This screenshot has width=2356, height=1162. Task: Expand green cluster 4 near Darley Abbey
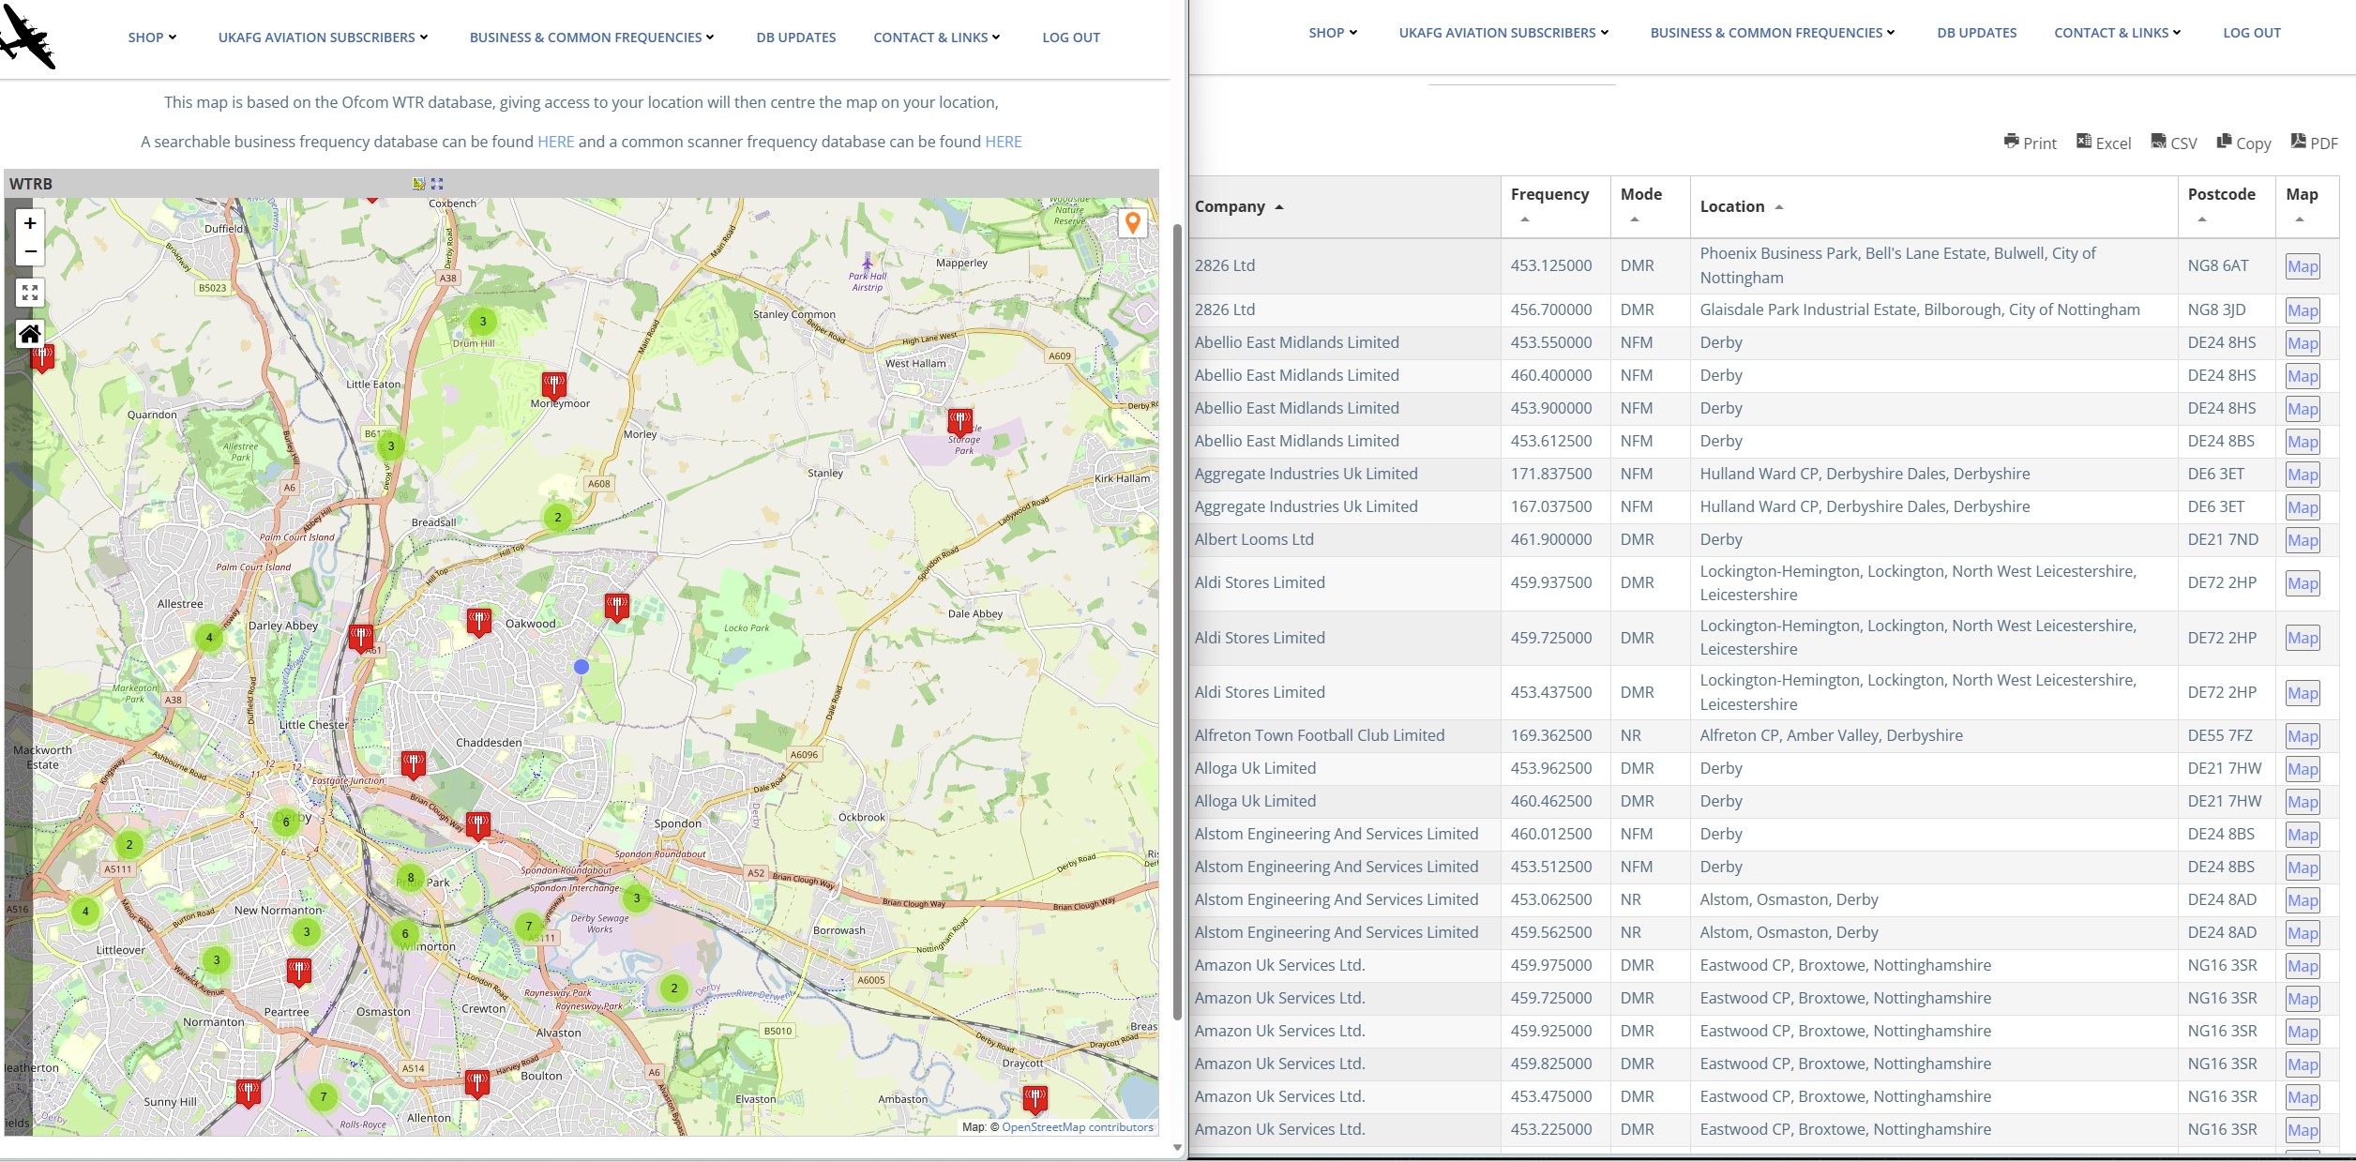(209, 638)
